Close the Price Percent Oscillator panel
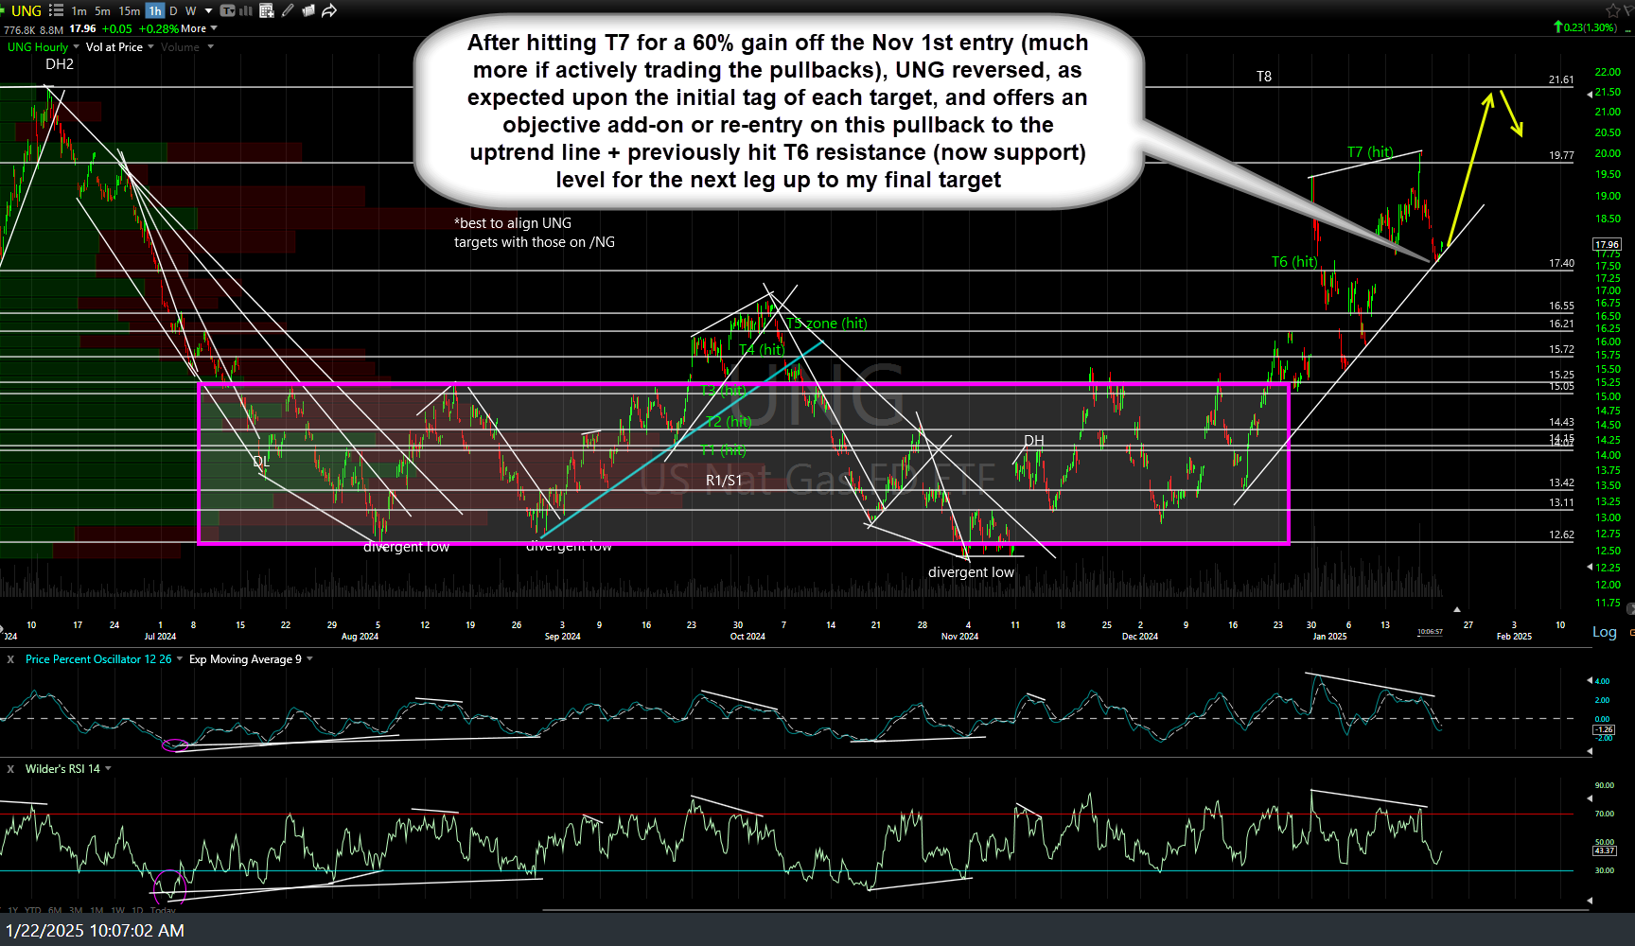This screenshot has width=1635, height=946. [10, 659]
